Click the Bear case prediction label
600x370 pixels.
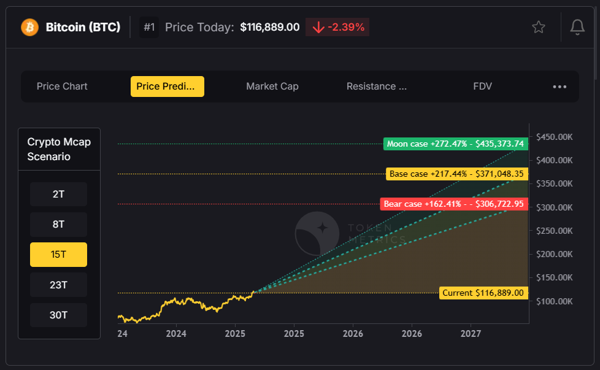pyautogui.click(x=455, y=204)
